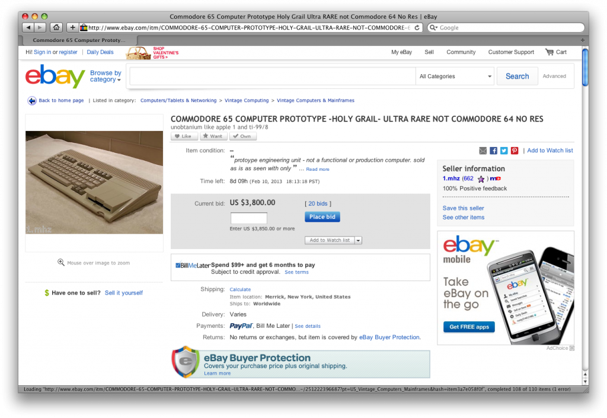Expand the Browse by category menu

point(106,76)
